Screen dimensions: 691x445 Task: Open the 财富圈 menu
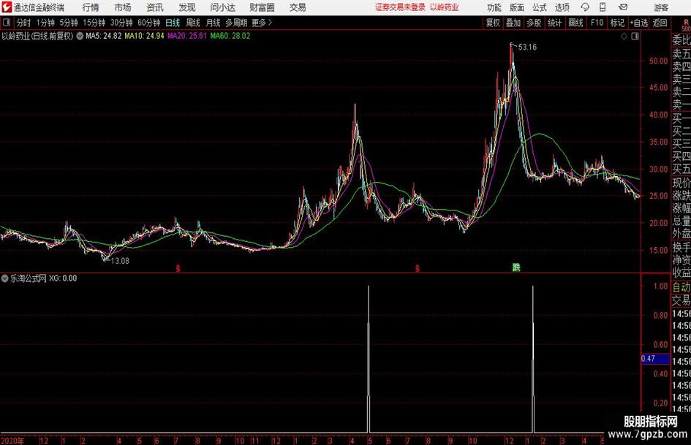[x=262, y=7]
